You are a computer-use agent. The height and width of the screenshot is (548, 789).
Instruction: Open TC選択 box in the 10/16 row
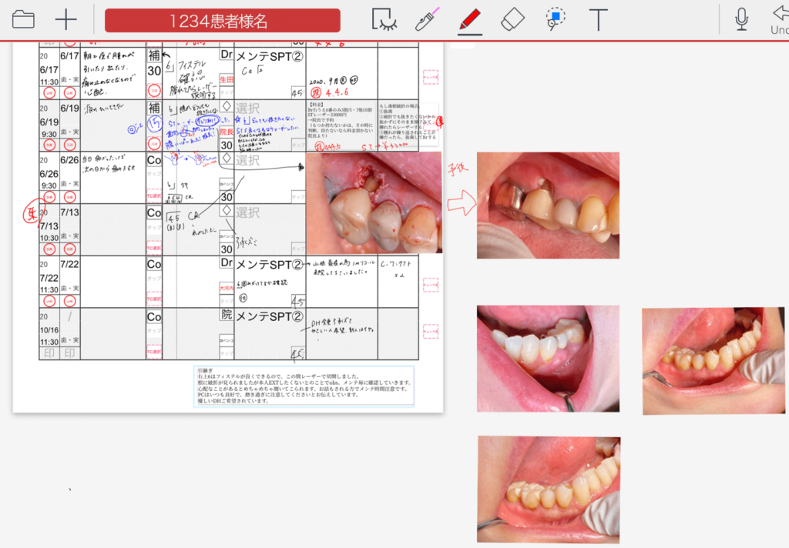coord(154,352)
